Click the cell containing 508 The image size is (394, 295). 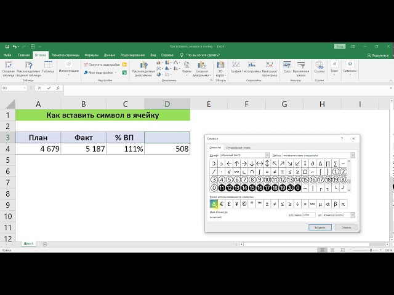pyautogui.click(x=167, y=149)
